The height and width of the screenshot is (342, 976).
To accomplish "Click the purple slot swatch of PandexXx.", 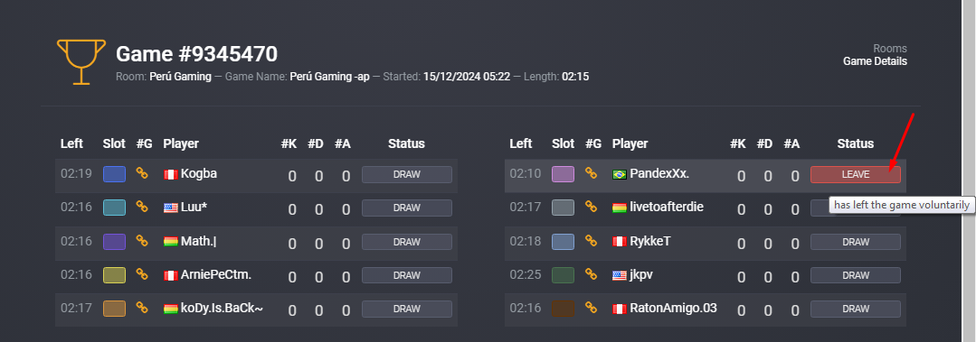I will [x=563, y=174].
